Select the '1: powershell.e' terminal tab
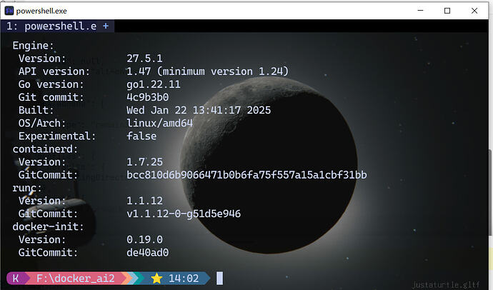 pyautogui.click(x=51, y=26)
